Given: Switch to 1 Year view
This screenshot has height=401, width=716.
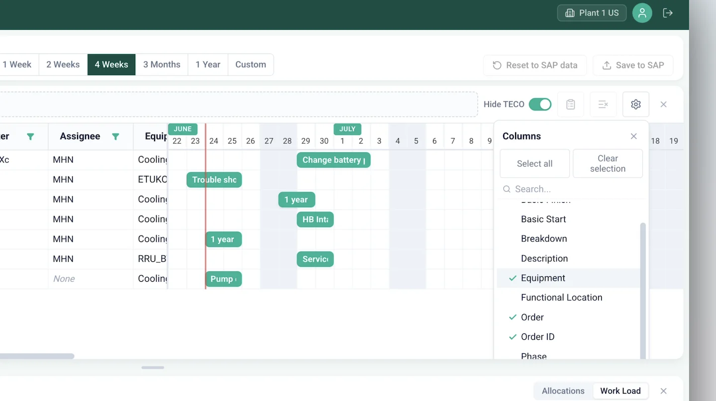Looking at the screenshot, I should (x=208, y=65).
